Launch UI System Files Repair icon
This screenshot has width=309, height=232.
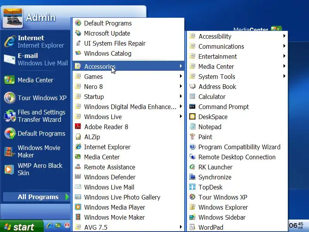coord(78,43)
